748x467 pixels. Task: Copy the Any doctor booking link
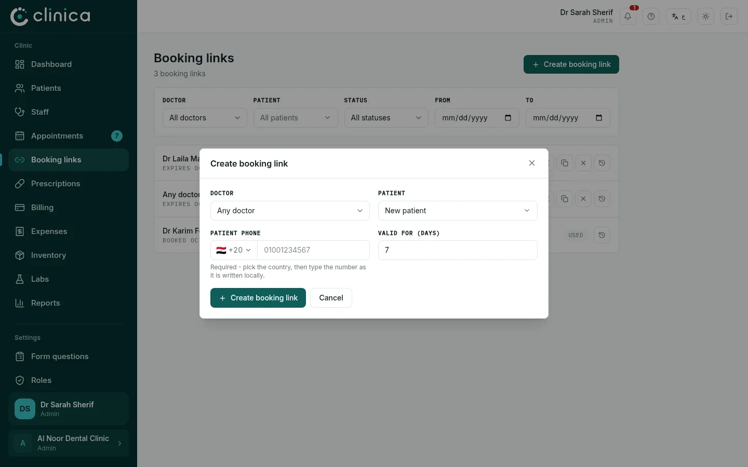[565, 199]
